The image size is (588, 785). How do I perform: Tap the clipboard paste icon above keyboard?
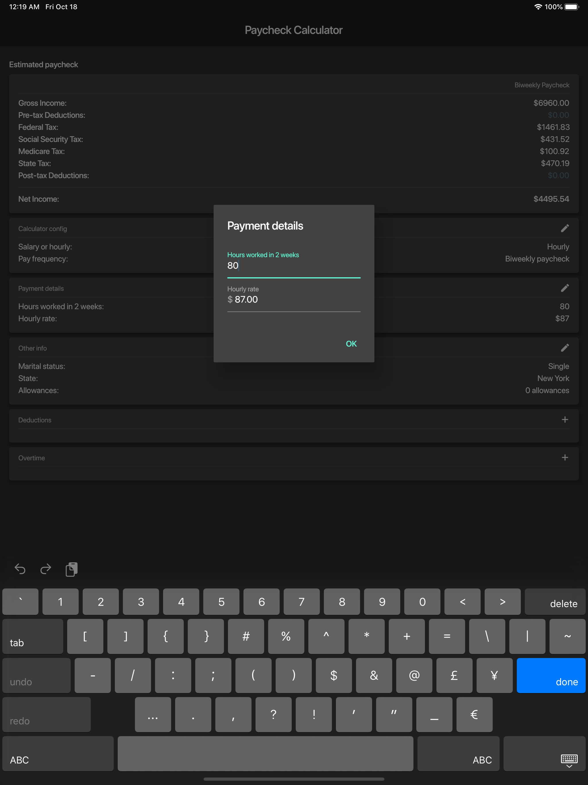tap(71, 569)
